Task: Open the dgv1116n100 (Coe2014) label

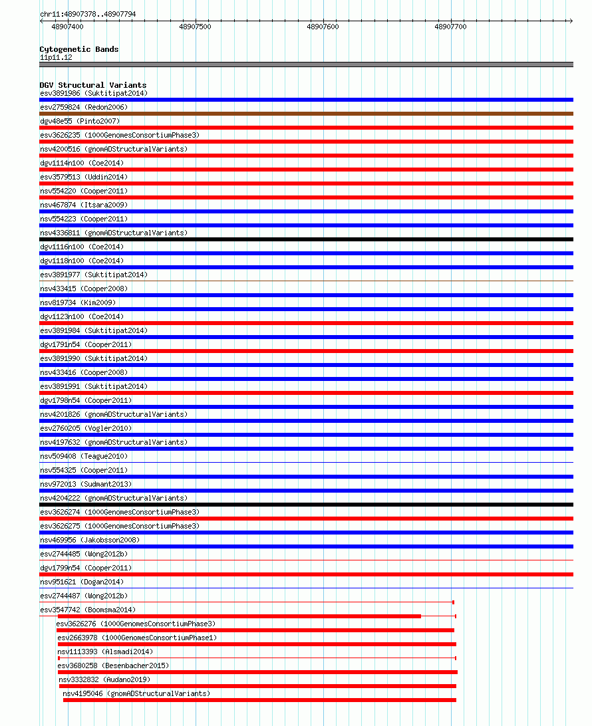Action: [x=82, y=247]
